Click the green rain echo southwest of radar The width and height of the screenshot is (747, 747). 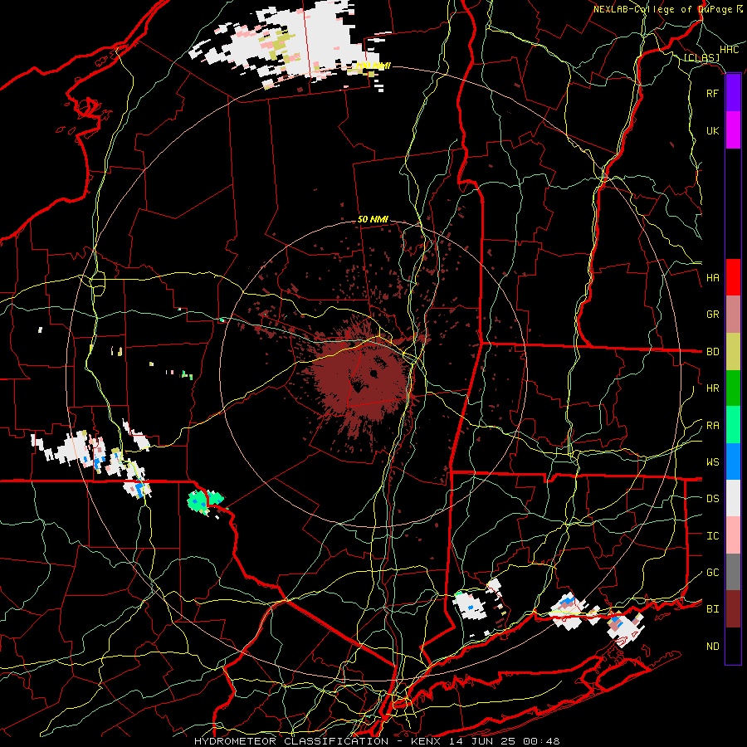click(205, 501)
